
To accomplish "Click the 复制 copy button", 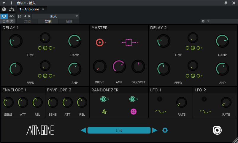I will click(48, 21).
